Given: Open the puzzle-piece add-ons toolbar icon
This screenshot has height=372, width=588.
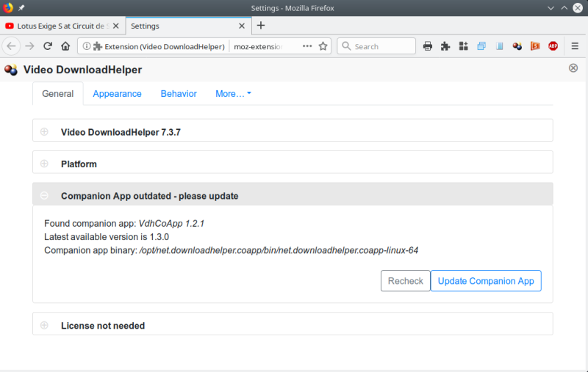Looking at the screenshot, I should coord(445,46).
